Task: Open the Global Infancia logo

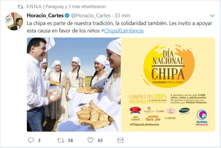Action: [x=202, y=118]
